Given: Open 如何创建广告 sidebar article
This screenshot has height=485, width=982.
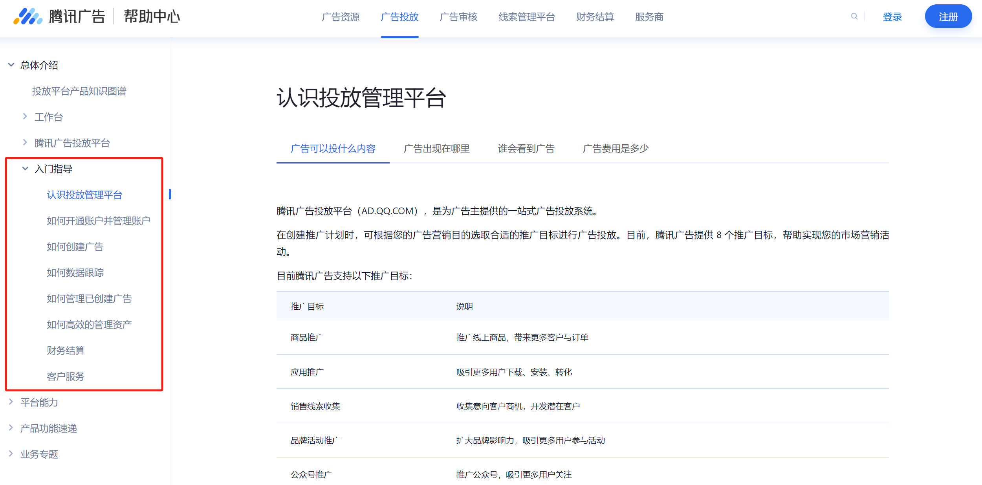Looking at the screenshot, I should pyautogui.click(x=75, y=247).
